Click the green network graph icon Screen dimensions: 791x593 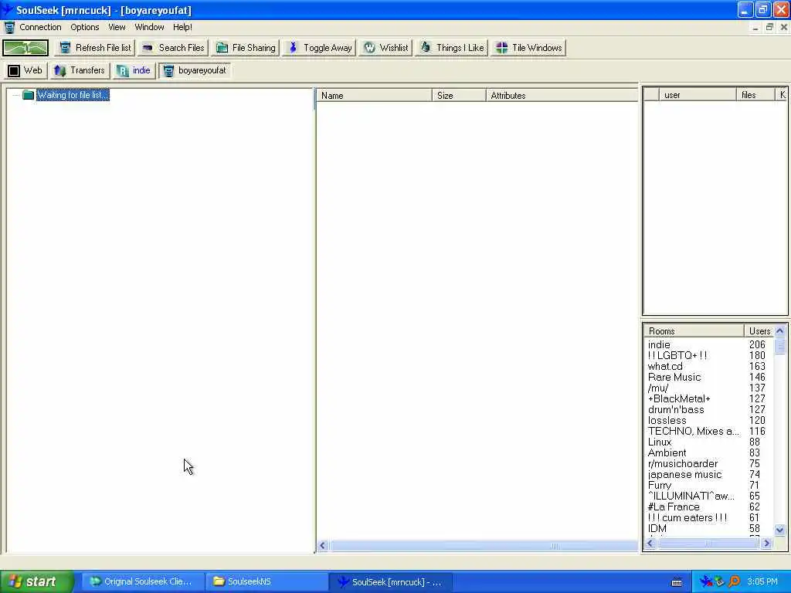pos(25,48)
